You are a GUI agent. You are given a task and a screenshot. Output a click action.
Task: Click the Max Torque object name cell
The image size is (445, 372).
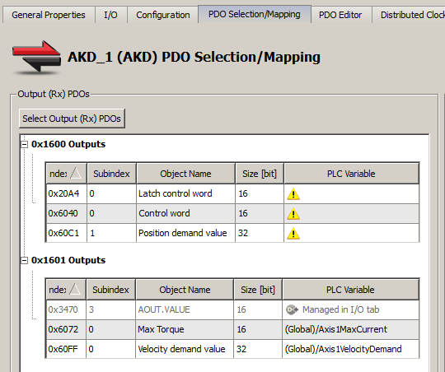tap(185, 329)
